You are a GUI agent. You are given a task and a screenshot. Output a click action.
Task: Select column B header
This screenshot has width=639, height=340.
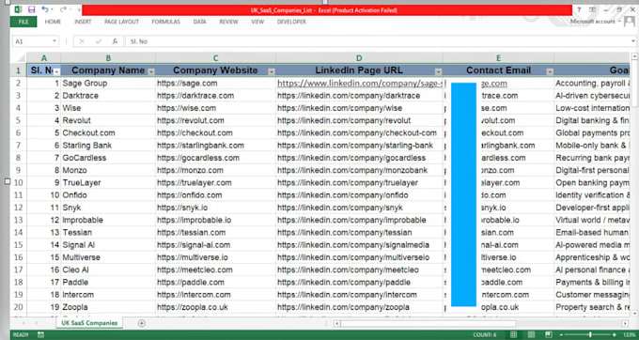(x=108, y=58)
